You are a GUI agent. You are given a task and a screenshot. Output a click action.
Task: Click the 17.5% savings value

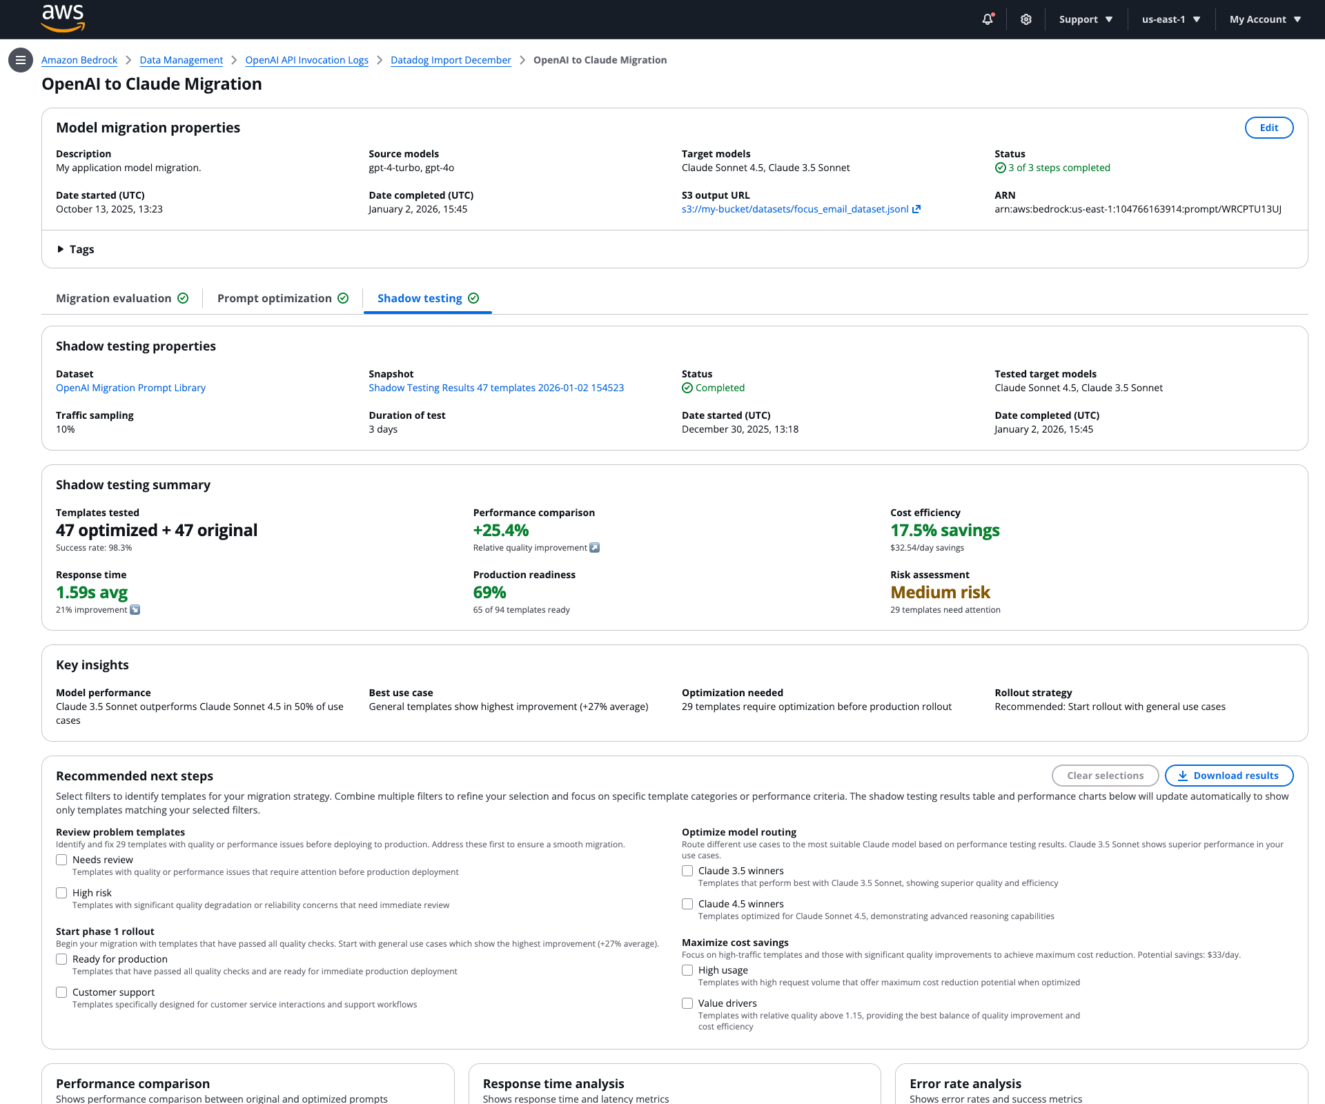(x=945, y=530)
